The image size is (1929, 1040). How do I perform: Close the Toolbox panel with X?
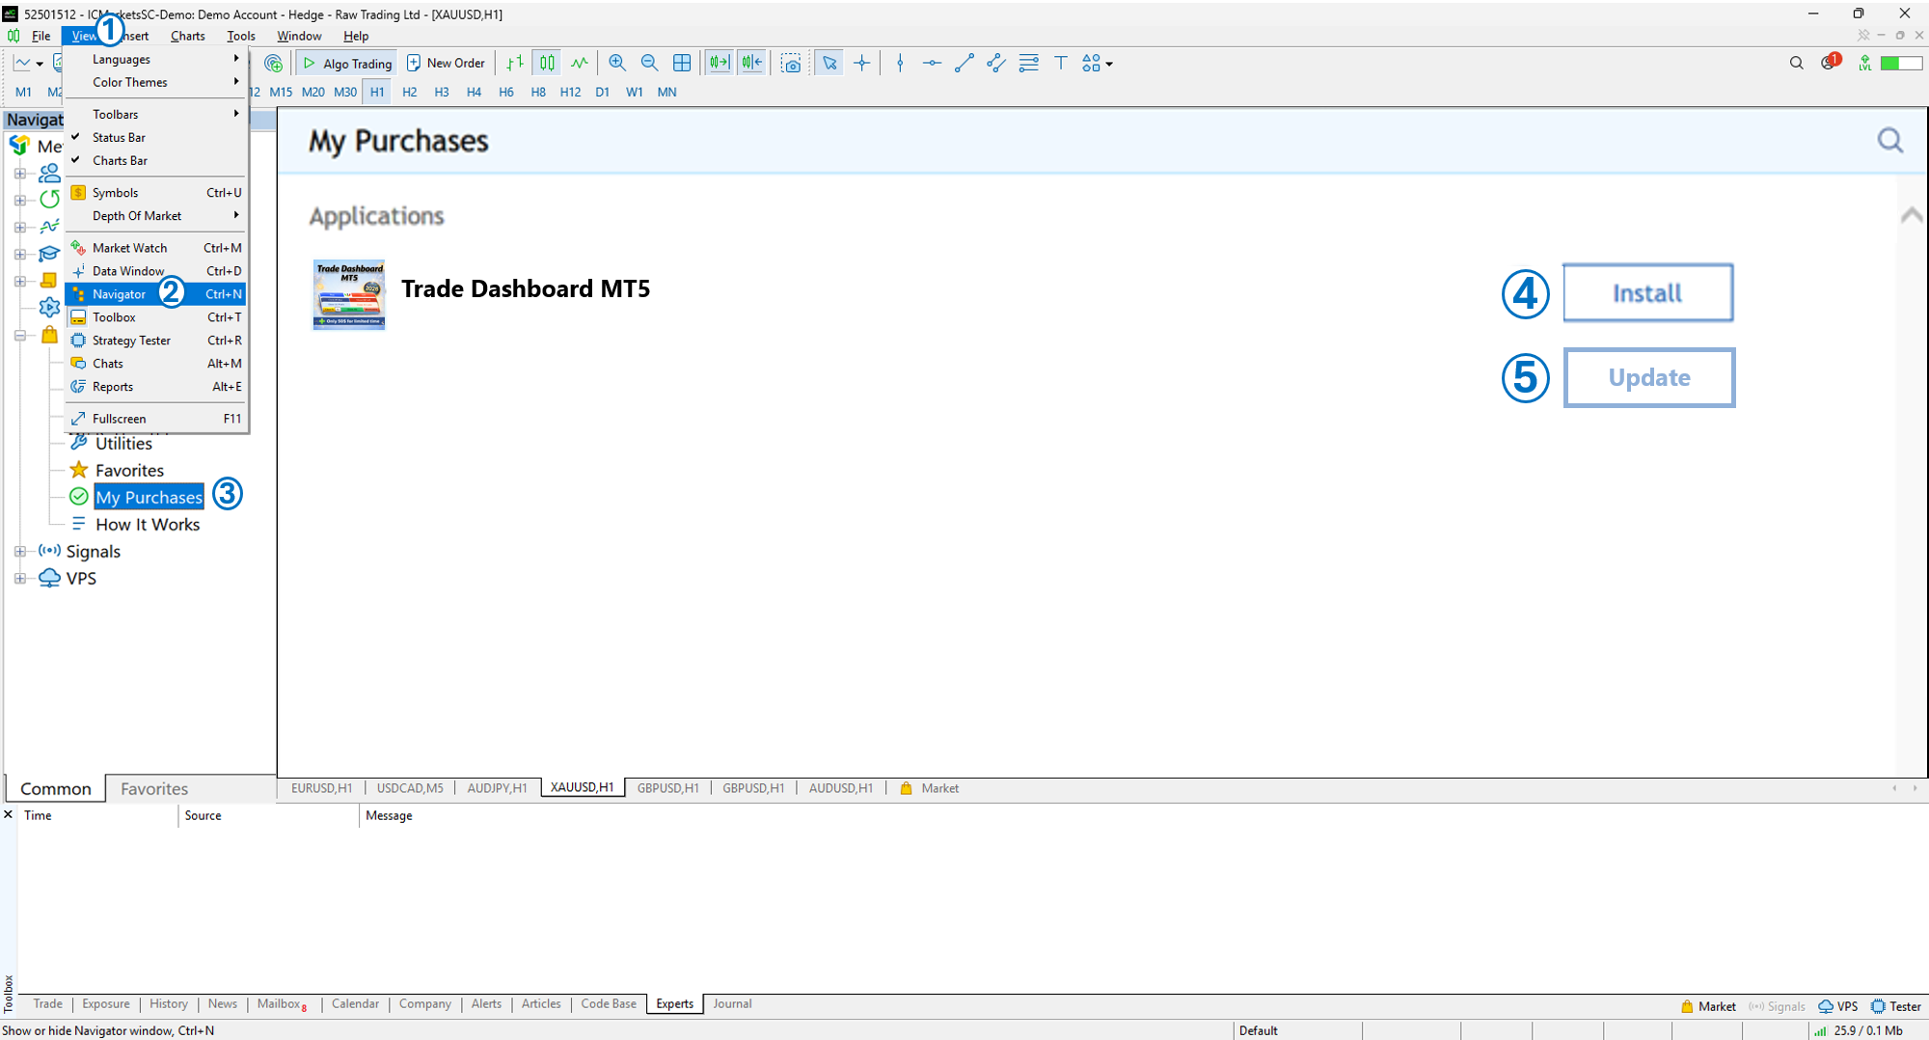(x=9, y=815)
